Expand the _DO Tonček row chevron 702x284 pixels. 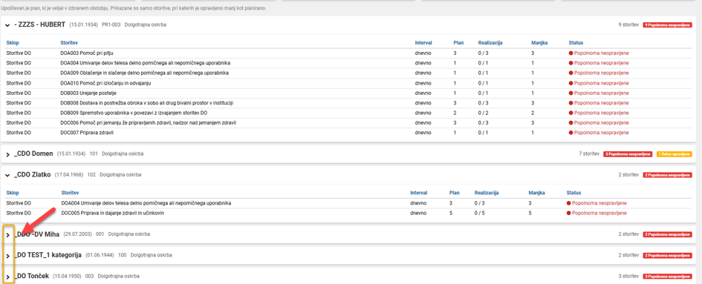click(7, 277)
